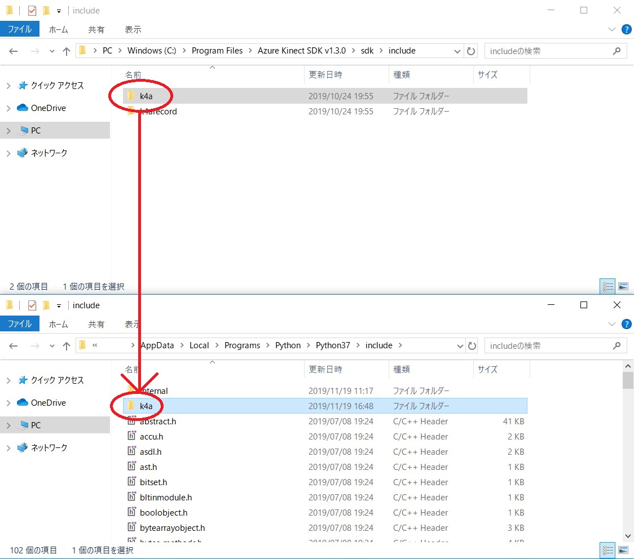Screen dimensions: 634x559
Task: Click Up arrow in upper Explorer window
Action: pyautogui.click(x=67, y=51)
